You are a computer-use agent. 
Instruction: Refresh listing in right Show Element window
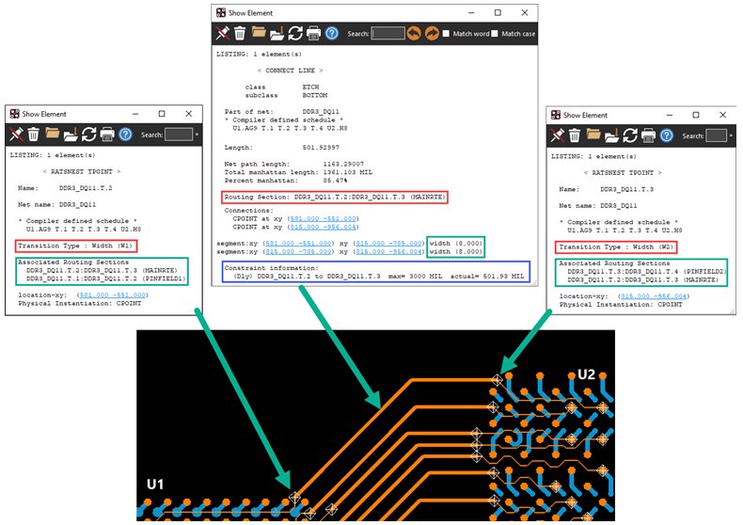click(630, 135)
